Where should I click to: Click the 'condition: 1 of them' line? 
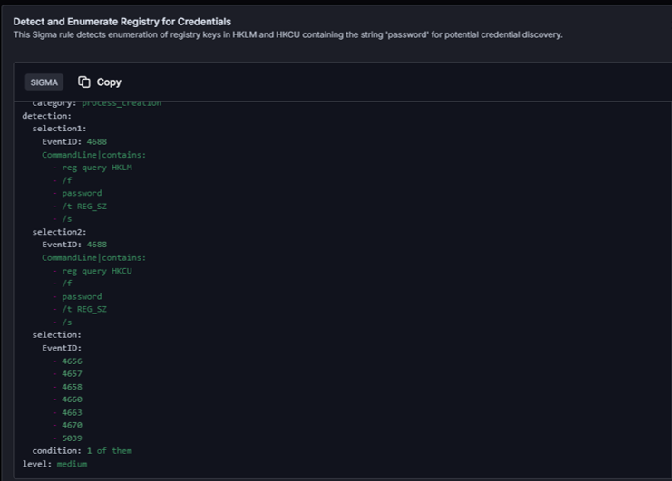coord(82,451)
